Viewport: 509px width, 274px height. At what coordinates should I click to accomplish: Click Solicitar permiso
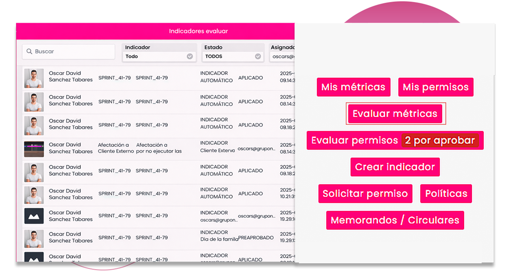[365, 194]
